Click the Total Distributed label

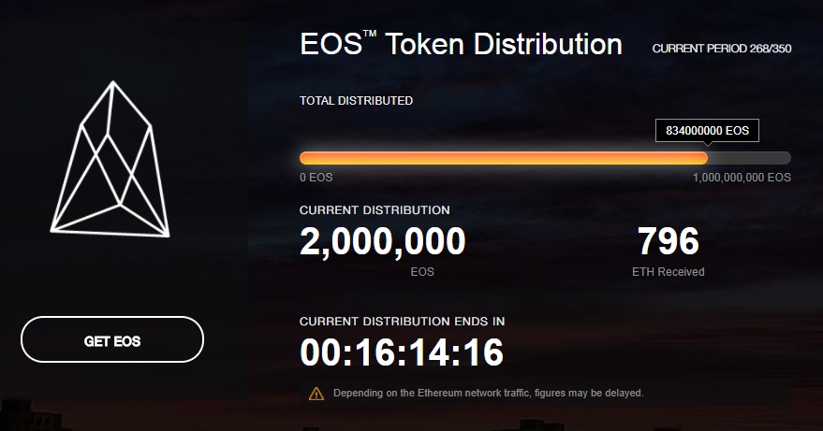pos(356,101)
